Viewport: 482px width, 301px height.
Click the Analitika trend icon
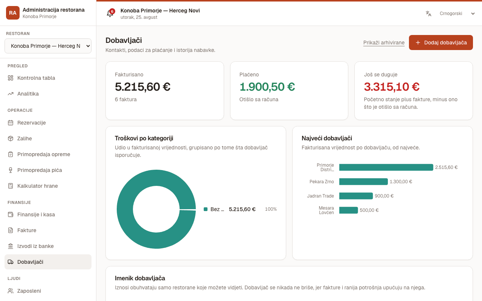(x=11, y=94)
